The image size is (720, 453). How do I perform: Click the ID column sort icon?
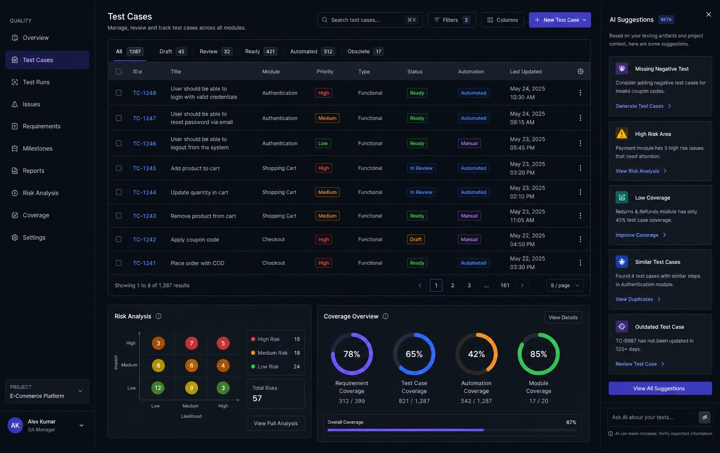(x=140, y=72)
